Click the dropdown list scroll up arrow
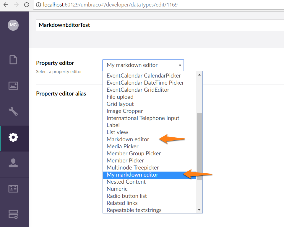The height and width of the screenshot is (227, 284). pos(199,75)
